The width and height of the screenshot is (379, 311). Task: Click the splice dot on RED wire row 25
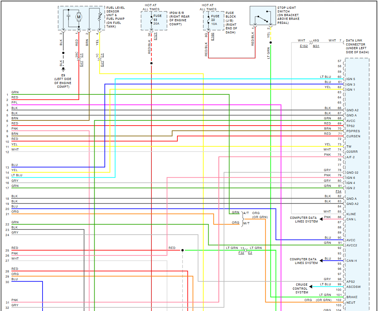click(183, 250)
